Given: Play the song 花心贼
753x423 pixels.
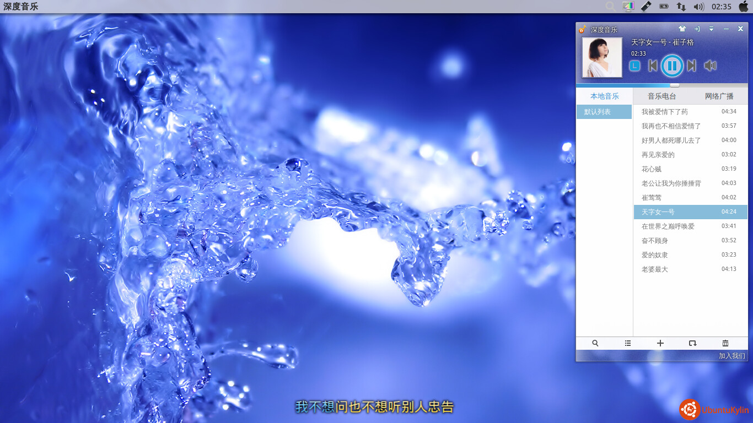Looking at the screenshot, I should (x=652, y=169).
